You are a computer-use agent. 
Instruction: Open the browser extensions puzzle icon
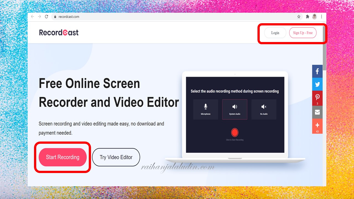tap(307, 17)
